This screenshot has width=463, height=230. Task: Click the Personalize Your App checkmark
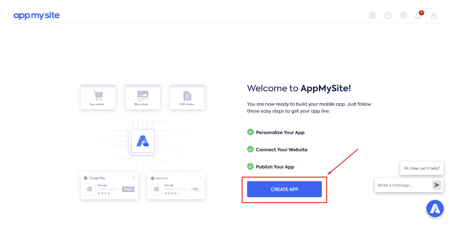[x=250, y=132]
